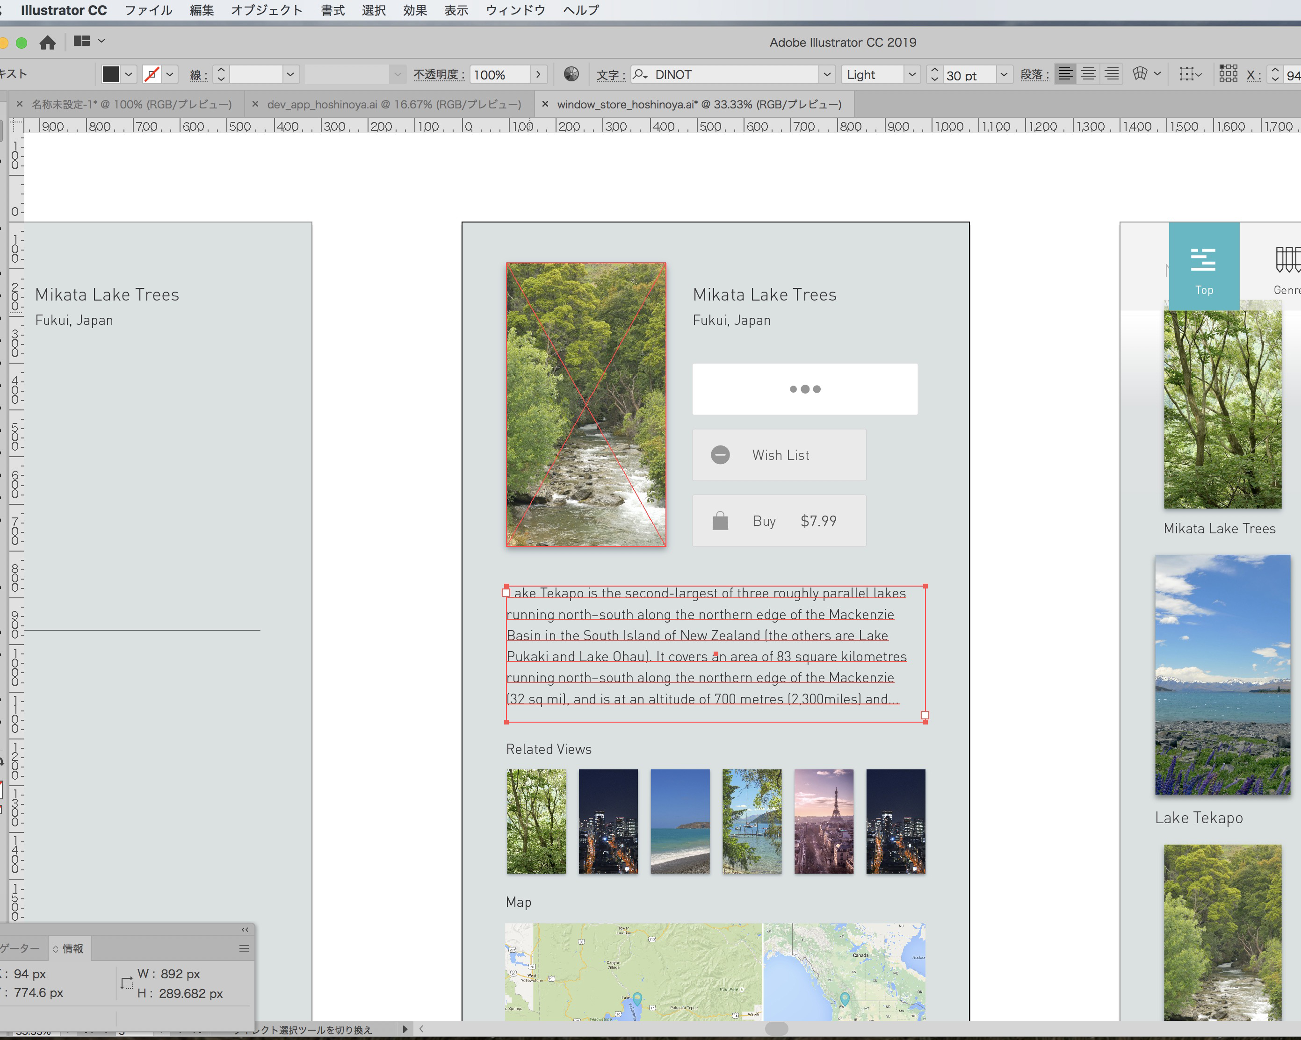The height and width of the screenshot is (1040, 1301).
Task: Open the 文字 character panel link
Action: (x=610, y=75)
